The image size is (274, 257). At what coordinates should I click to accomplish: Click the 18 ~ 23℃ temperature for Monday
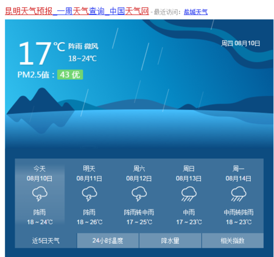[239, 222]
